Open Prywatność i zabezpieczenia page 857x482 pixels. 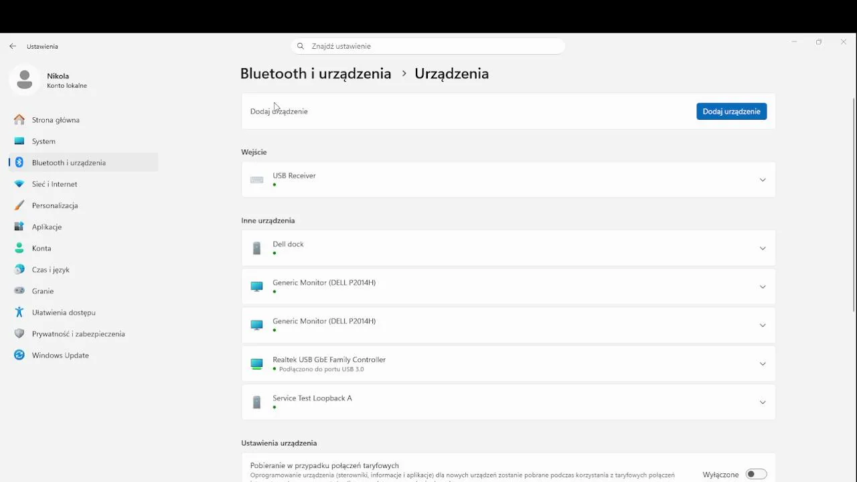click(84, 334)
